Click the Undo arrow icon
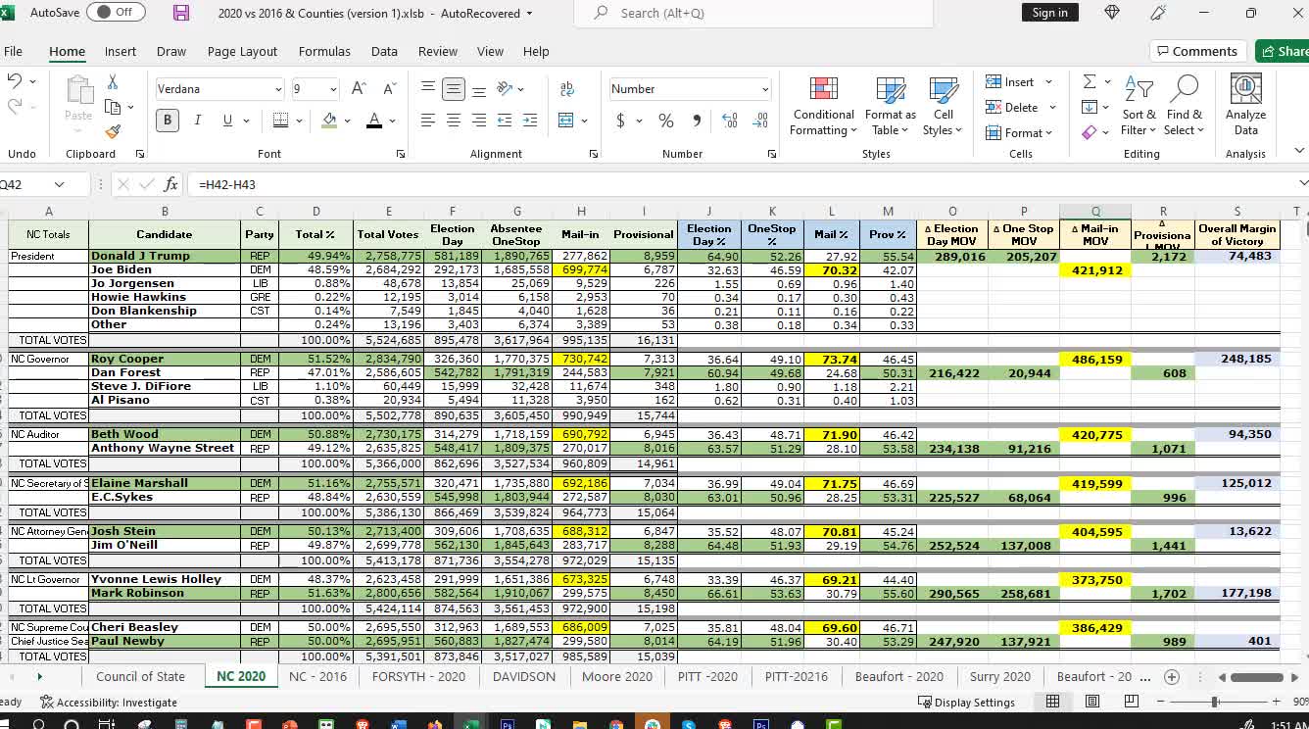 15,82
